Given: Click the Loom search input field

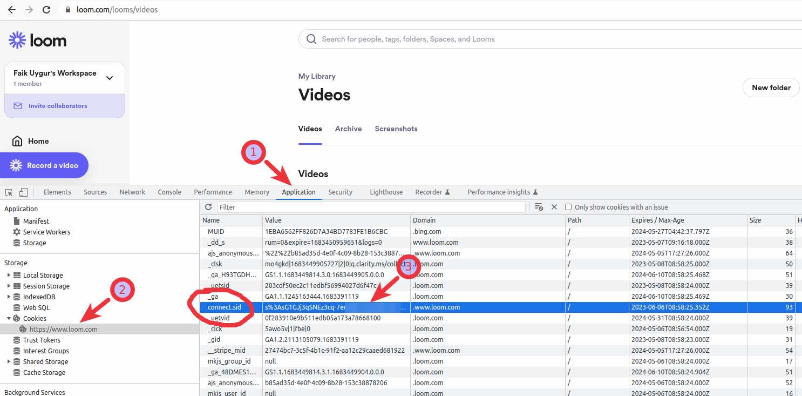Looking at the screenshot, I should (x=550, y=39).
